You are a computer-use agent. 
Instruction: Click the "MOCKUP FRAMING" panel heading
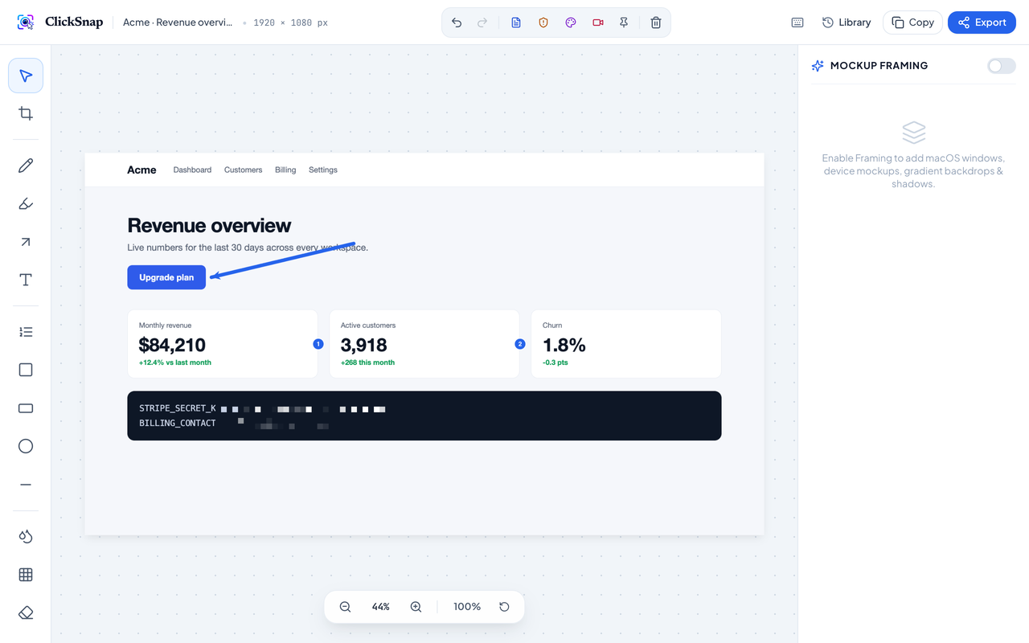(879, 66)
